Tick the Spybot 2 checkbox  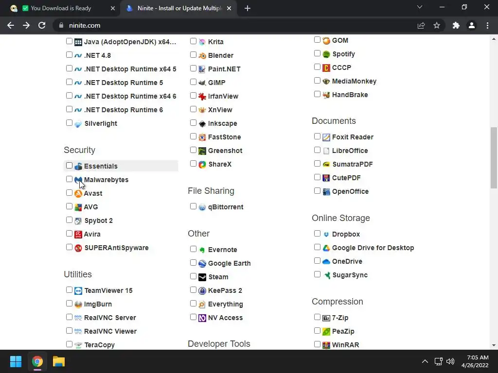[69, 220]
